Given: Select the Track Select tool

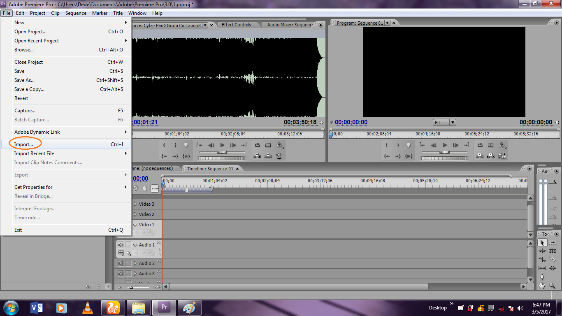Looking at the screenshot, I should tap(553, 243).
